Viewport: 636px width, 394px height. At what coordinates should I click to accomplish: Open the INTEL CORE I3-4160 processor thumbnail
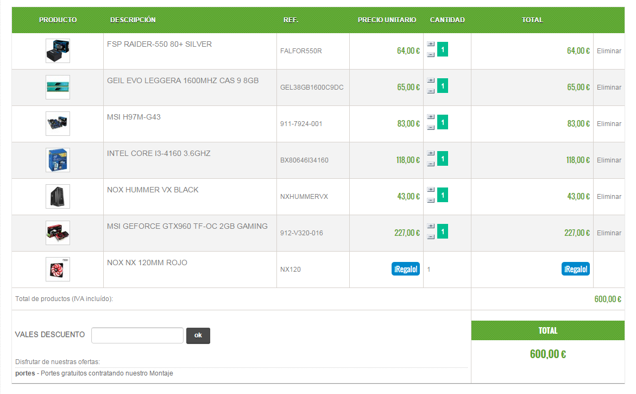58,160
